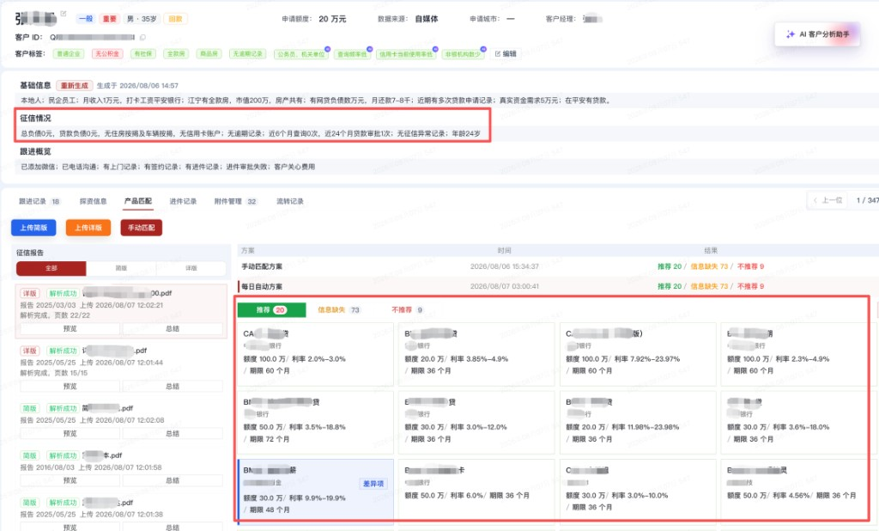879x531 pixels.
Task: Click the 商品房 customer tag
Action: point(209,54)
